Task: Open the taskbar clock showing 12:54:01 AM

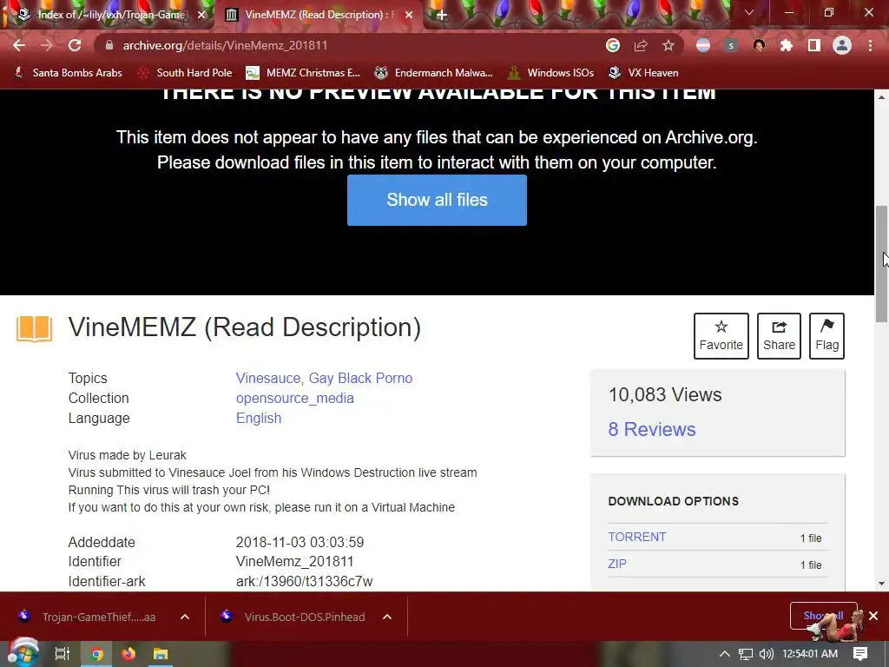Action: coord(810,654)
